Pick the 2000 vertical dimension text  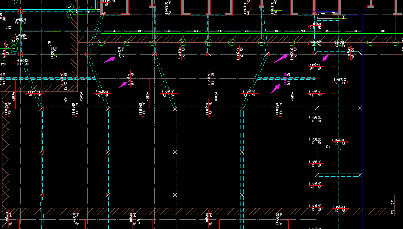[x=65, y=100]
